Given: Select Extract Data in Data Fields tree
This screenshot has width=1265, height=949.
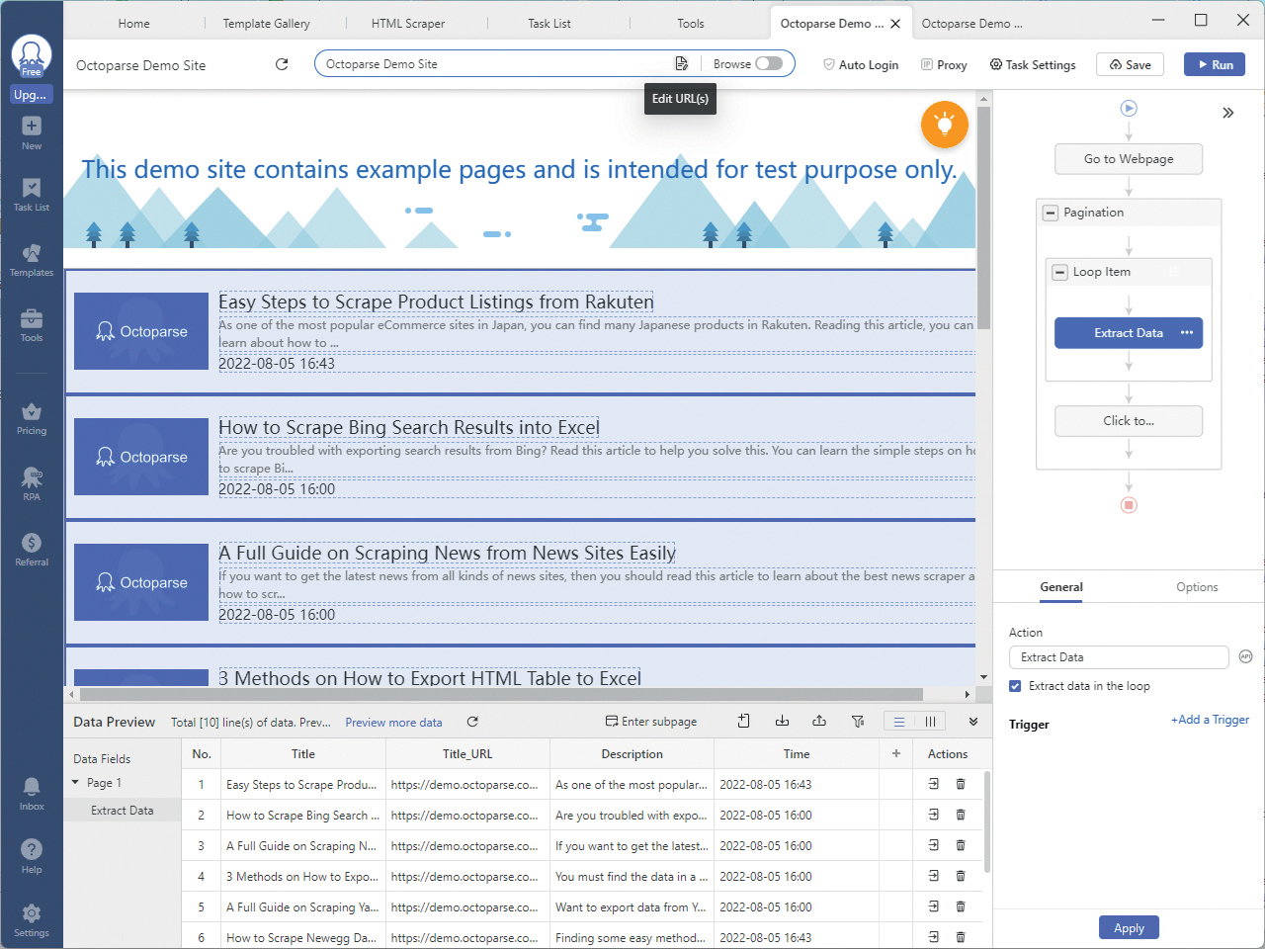Looking at the screenshot, I should tap(123, 811).
